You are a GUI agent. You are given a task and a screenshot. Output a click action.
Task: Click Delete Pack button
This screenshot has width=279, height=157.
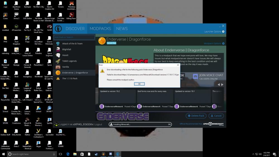coord(196,116)
